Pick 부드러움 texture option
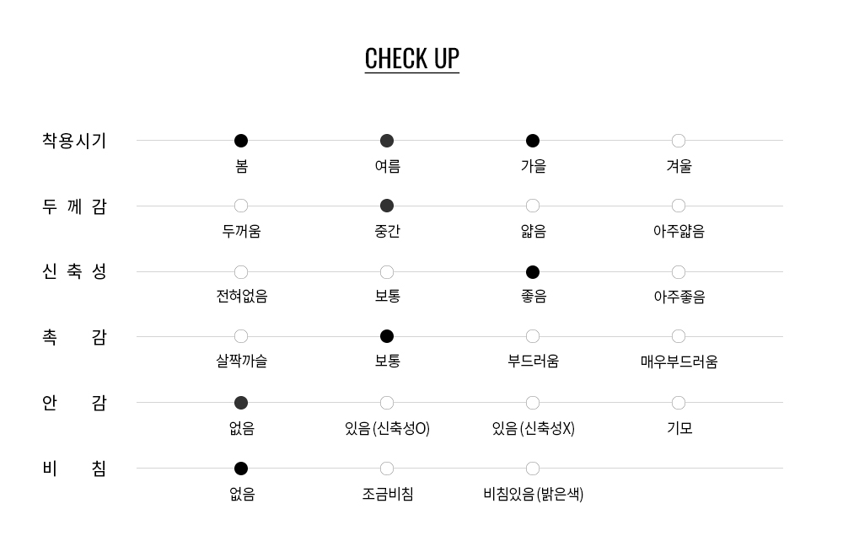This screenshot has width=843, height=557. point(532,336)
